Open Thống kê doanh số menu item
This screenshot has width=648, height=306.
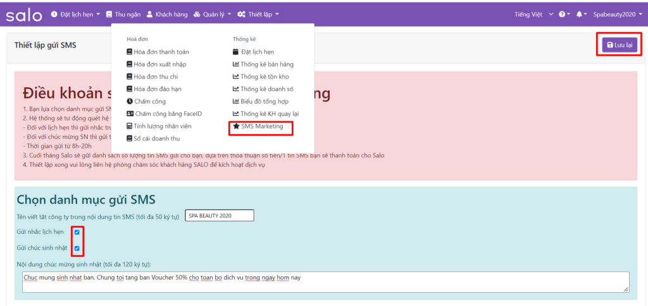266,89
